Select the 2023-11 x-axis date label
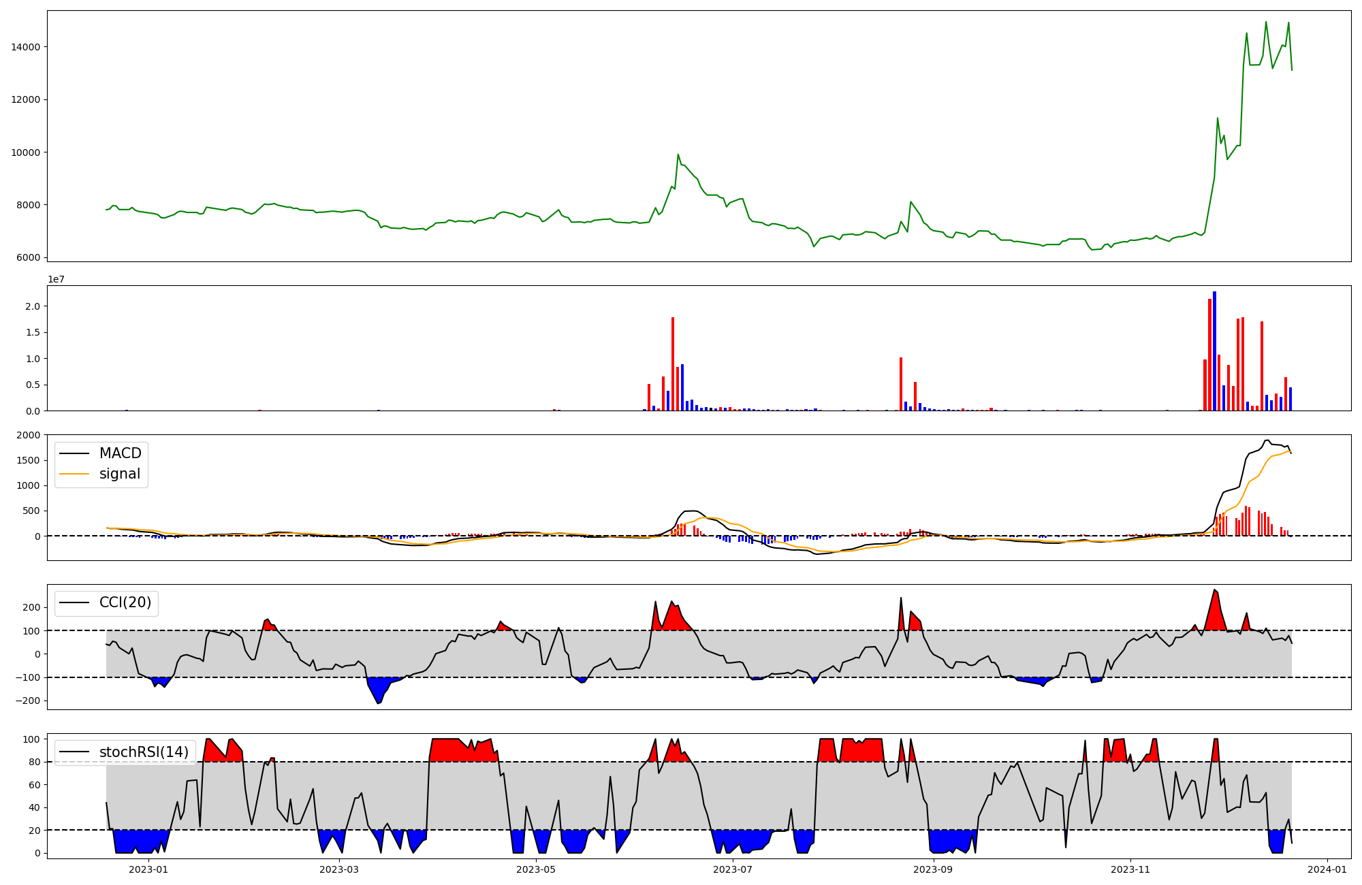 [x=1130, y=869]
